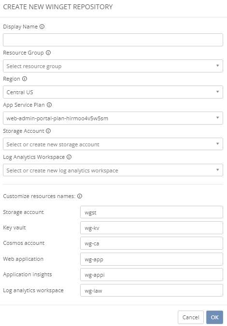Open the Select or create storage account dropdown
Image resolution: width=227 pixels, height=326 pixels.
point(113,144)
